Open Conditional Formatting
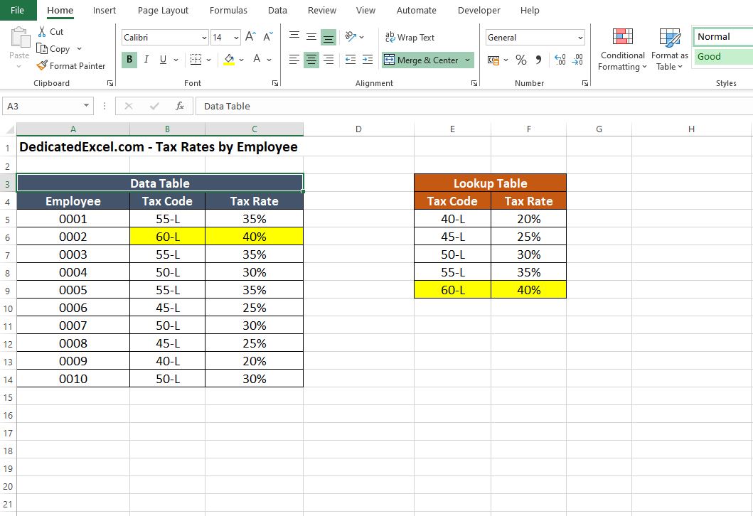 click(621, 48)
